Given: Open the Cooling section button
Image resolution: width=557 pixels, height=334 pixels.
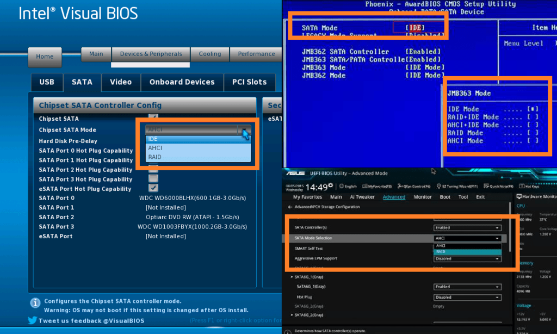Looking at the screenshot, I should 210,54.
